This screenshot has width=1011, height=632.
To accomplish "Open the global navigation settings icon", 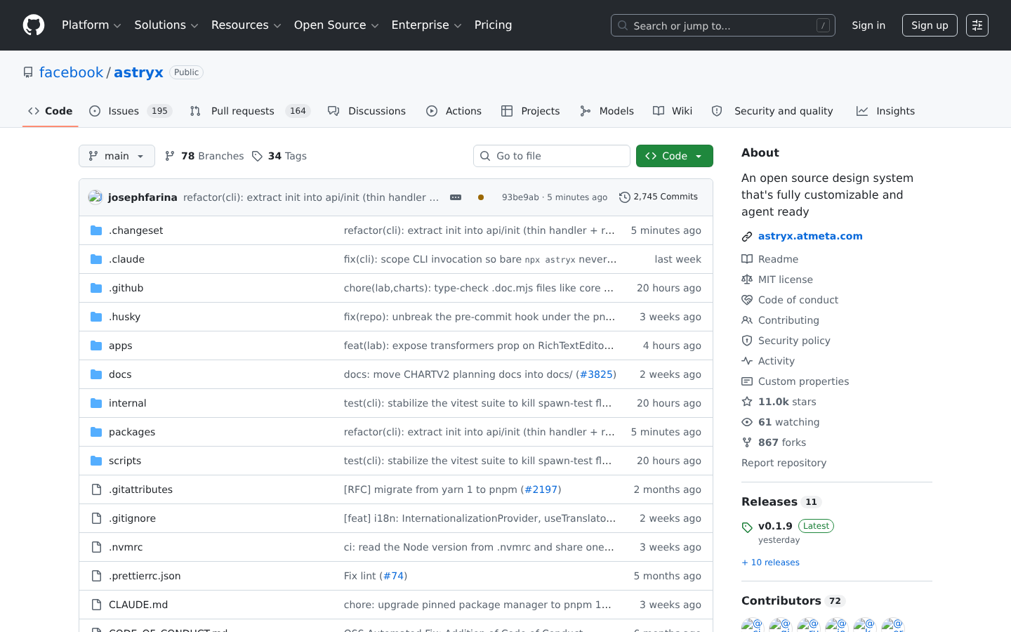I will pos(977,25).
